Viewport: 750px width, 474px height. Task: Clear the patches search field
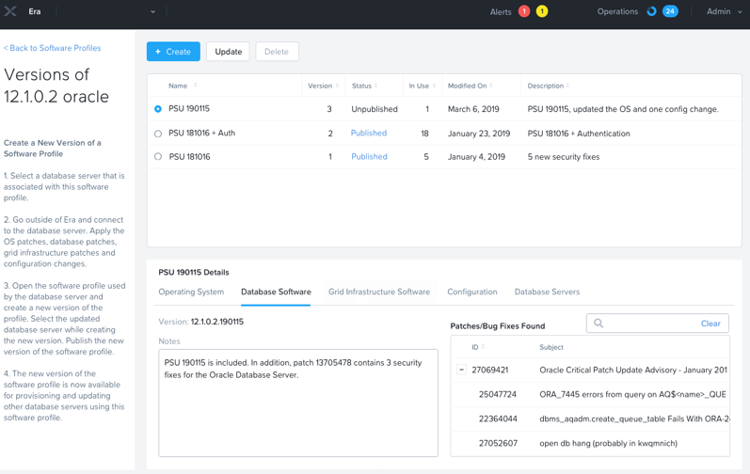coord(710,324)
